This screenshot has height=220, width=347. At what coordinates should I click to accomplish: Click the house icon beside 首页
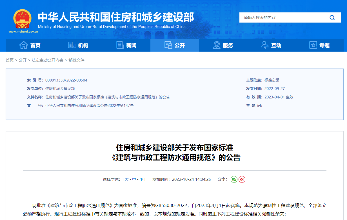[23, 45]
